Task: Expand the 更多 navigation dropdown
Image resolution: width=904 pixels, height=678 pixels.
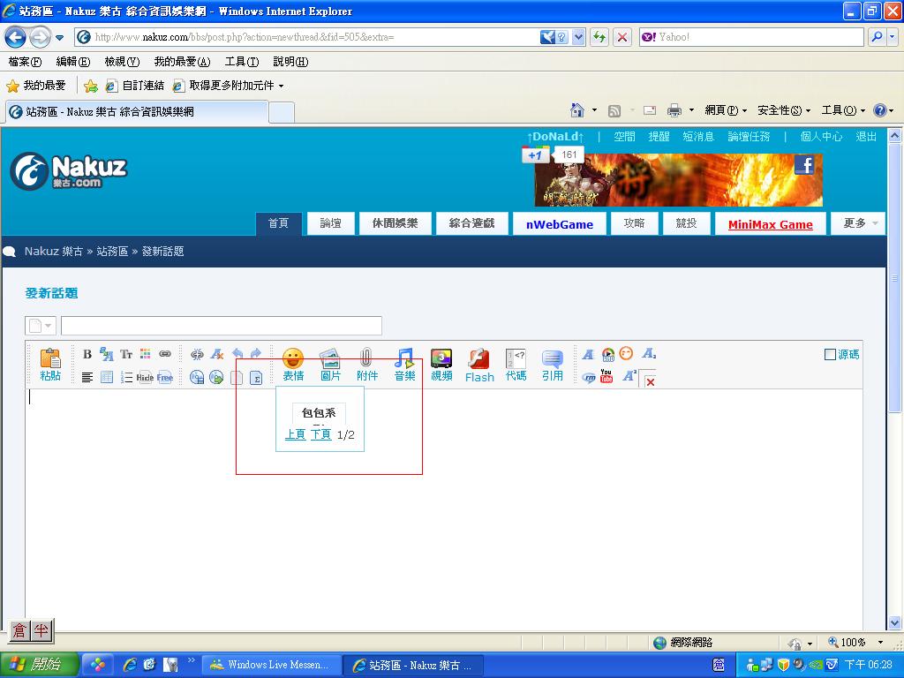Action: (858, 223)
